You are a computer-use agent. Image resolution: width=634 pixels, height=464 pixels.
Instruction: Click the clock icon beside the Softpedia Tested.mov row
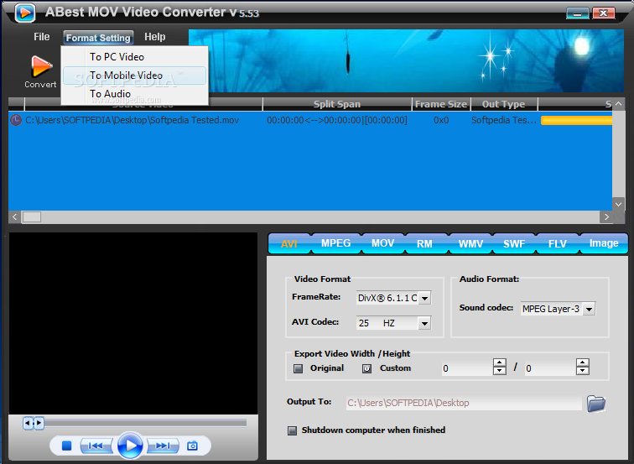click(16, 120)
